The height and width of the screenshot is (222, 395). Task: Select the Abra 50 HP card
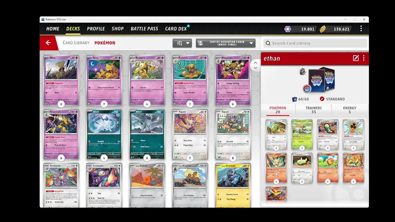(x=104, y=81)
